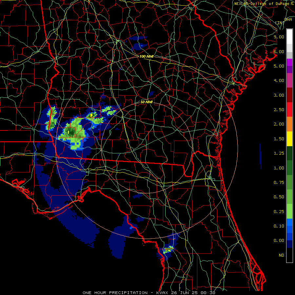Select the "6.00" legend value
Screen dimensions: 295x295
(279, 51)
